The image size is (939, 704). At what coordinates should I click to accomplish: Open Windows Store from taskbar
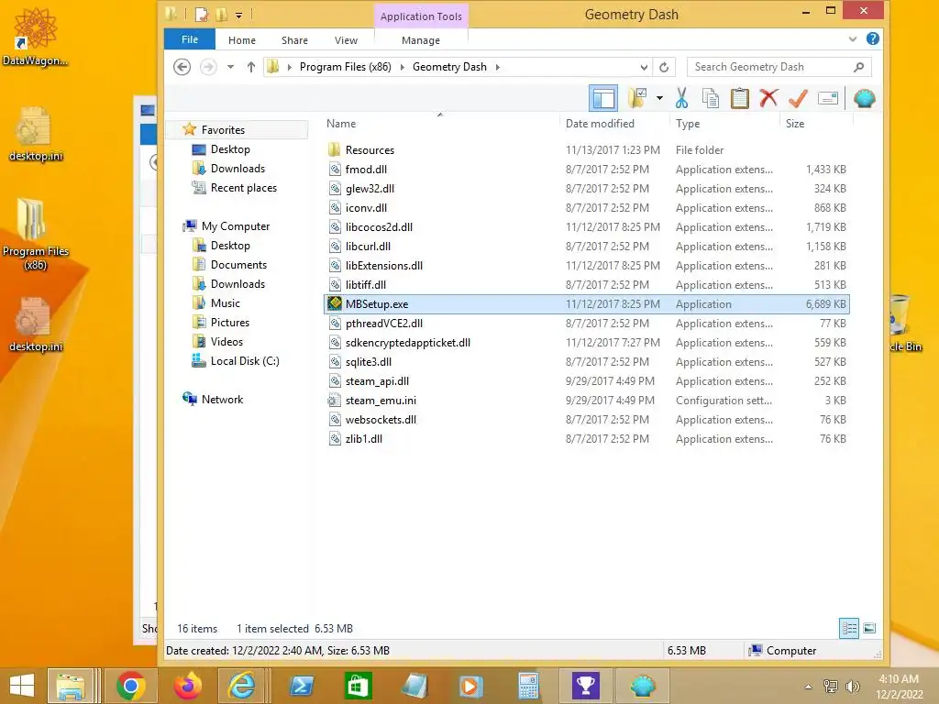pos(359,686)
